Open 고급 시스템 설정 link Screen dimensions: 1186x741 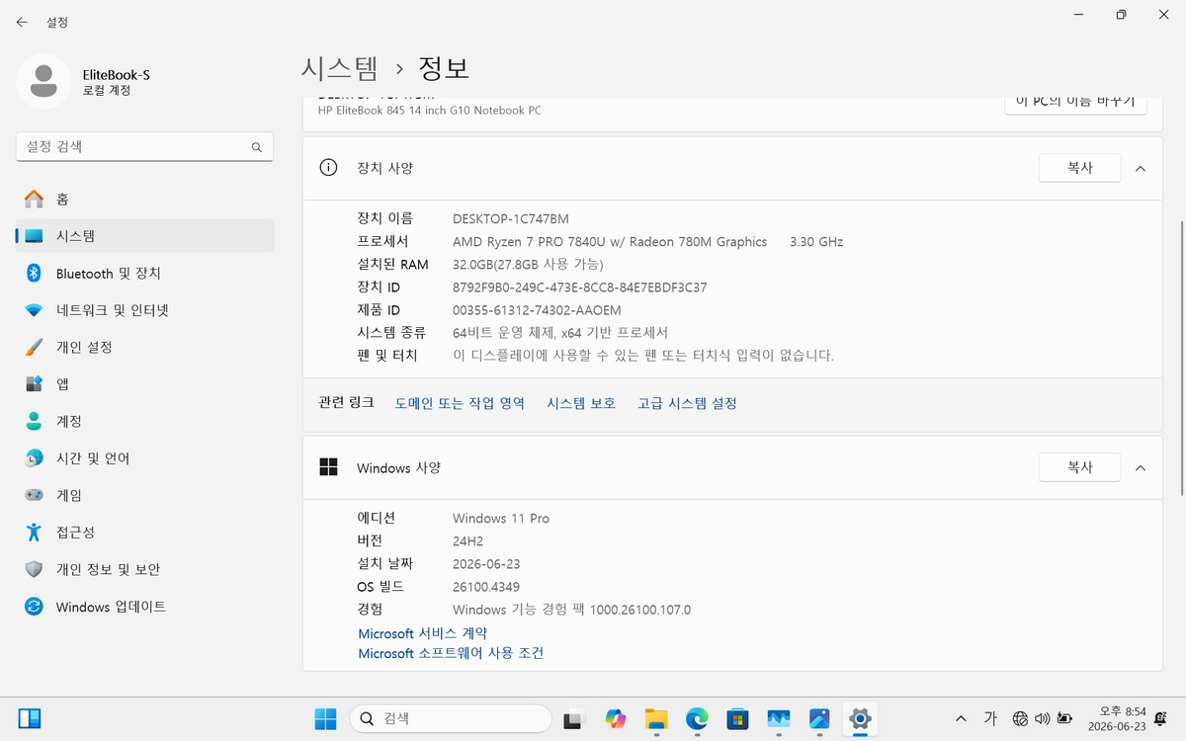[x=687, y=403]
